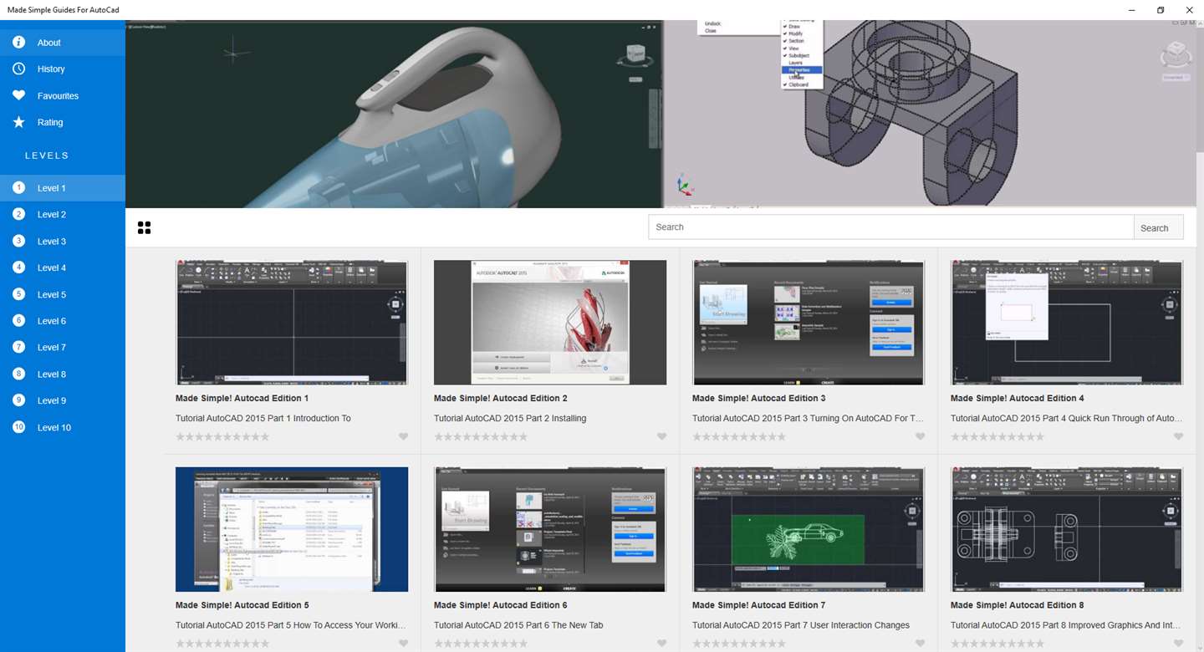This screenshot has width=1204, height=652.
Task: Click the Level 8 number badge
Action: coord(18,374)
